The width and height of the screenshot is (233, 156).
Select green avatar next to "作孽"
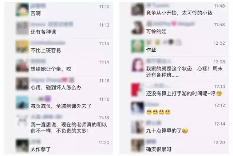[x=138, y=46]
